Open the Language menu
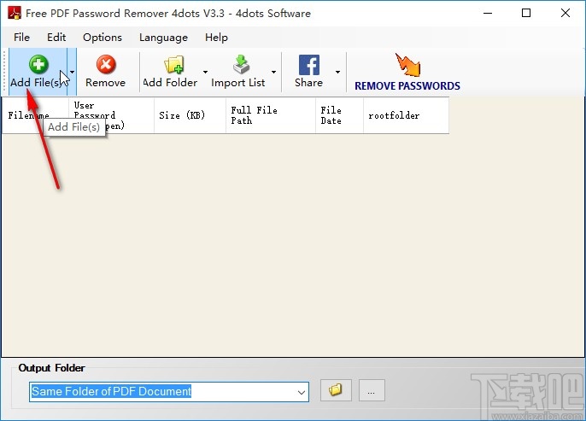 tap(163, 38)
